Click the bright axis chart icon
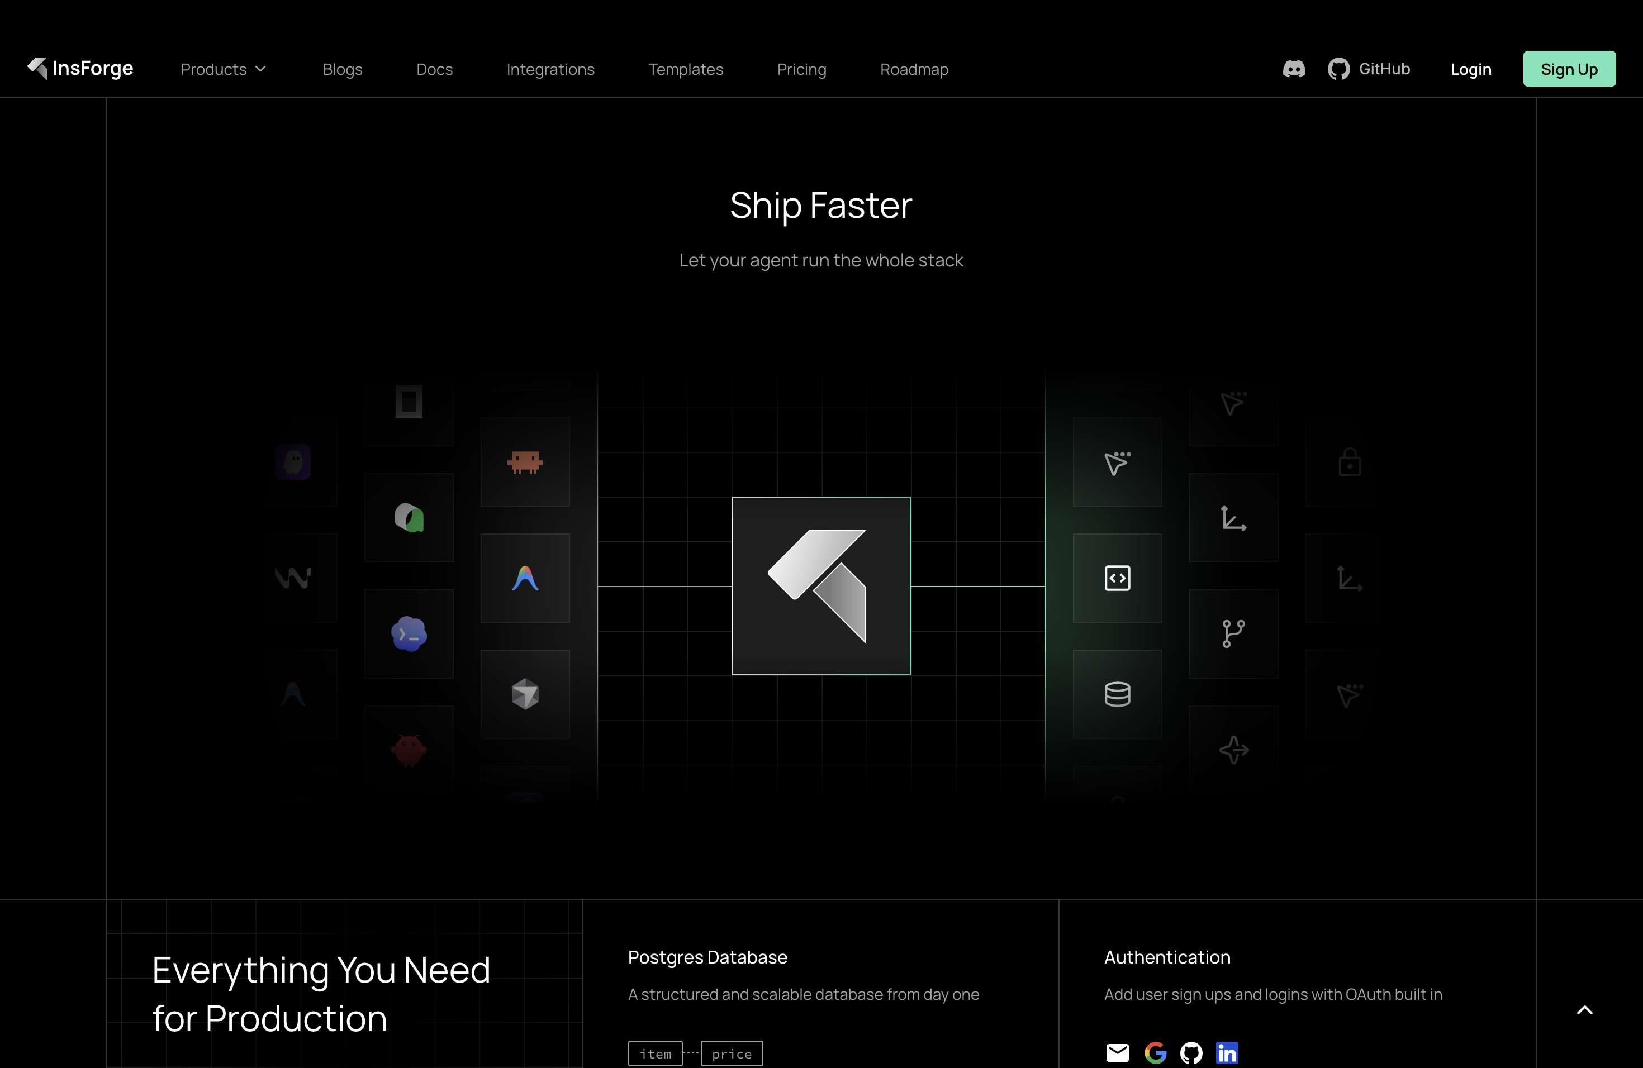Image resolution: width=1643 pixels, height=1068 pixels. coord(1233,518)
